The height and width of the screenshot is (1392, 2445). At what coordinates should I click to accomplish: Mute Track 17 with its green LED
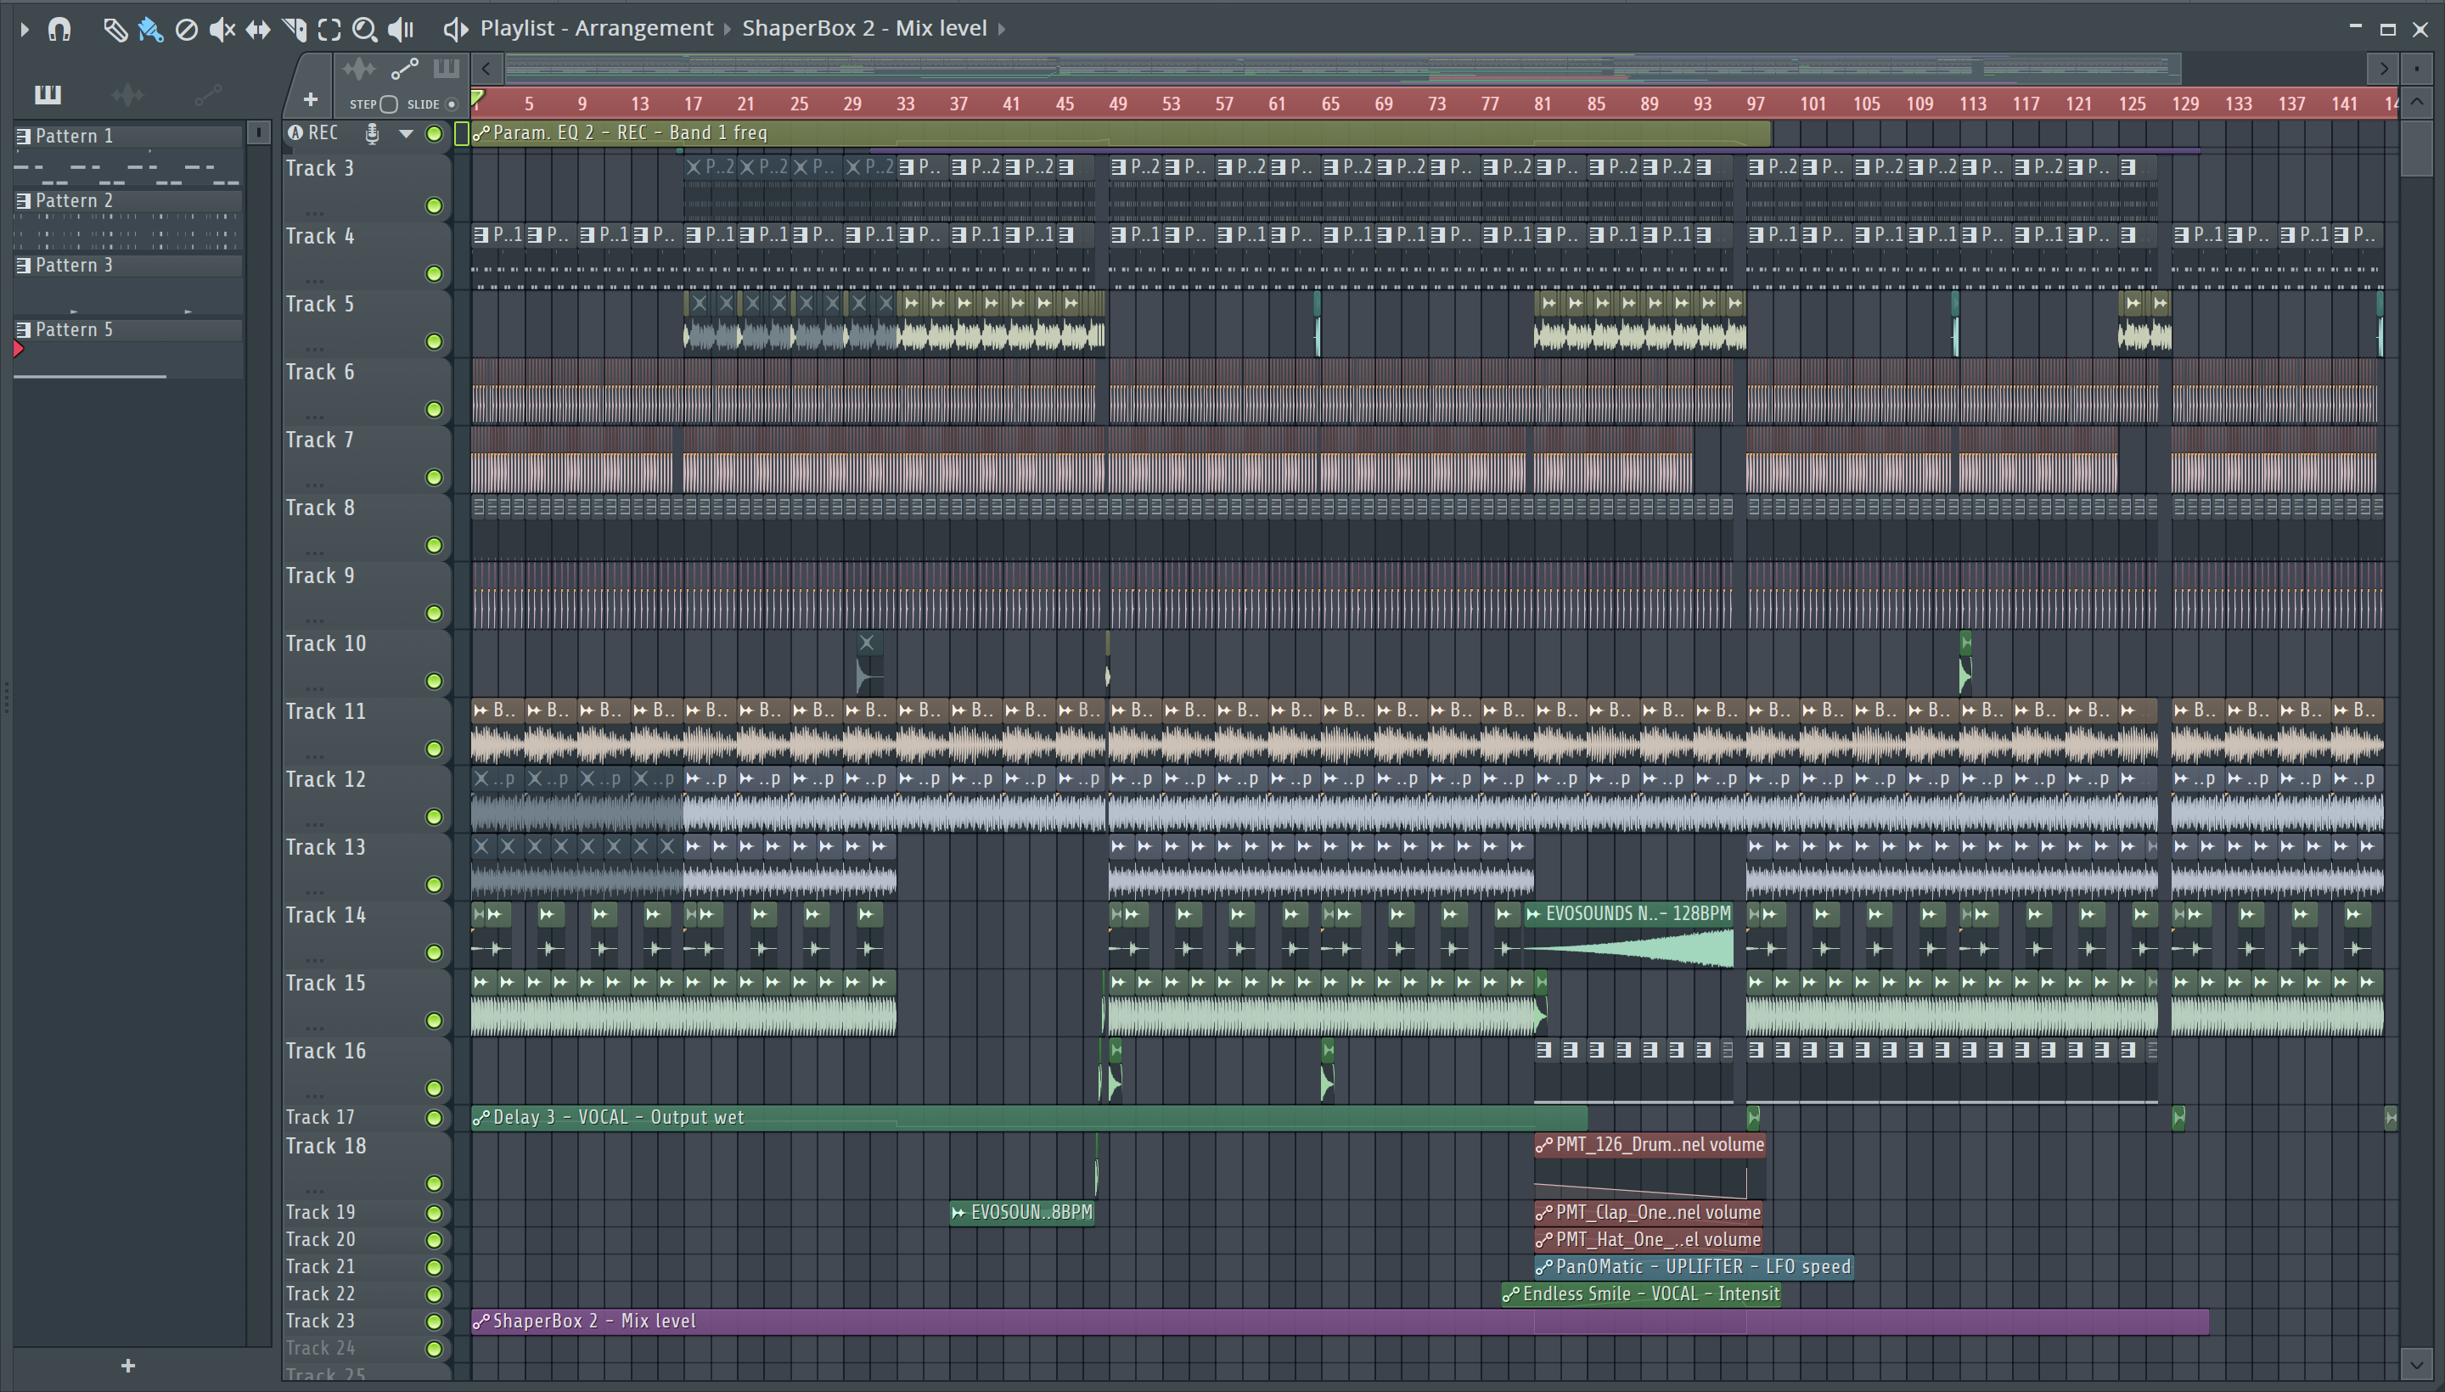[x=434, y=1118]
